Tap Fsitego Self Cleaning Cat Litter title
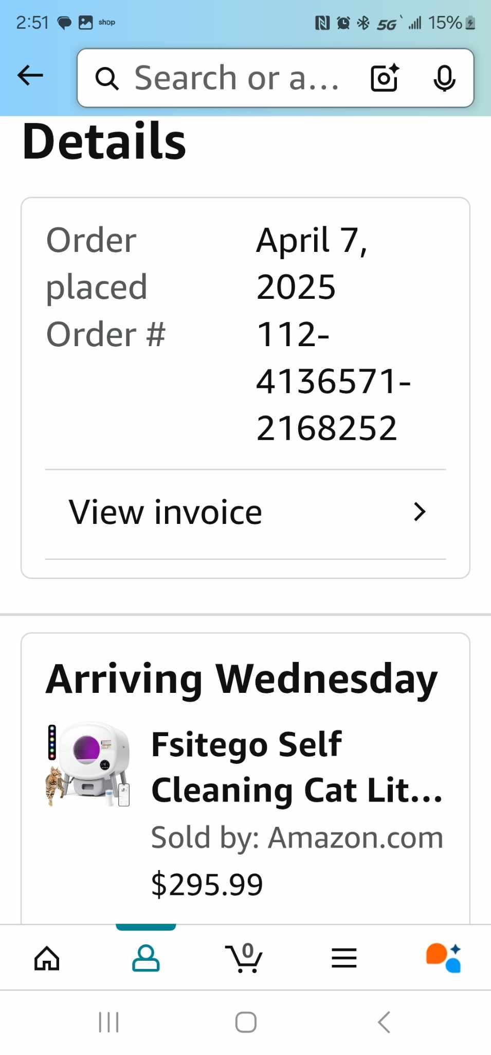The image size is (491, 1055). (297, 767)
